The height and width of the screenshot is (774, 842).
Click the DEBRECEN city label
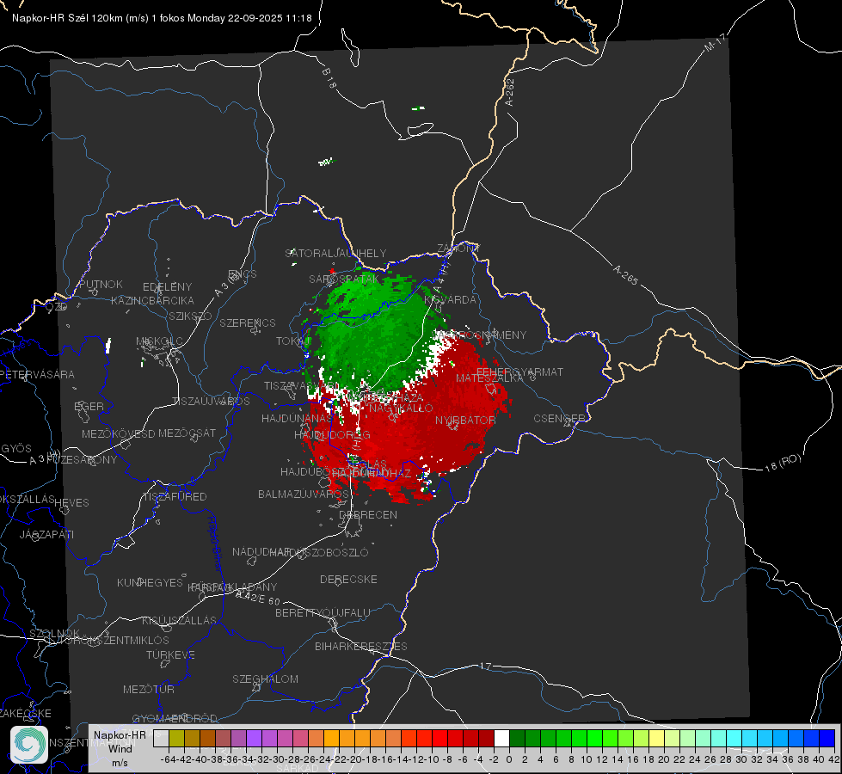368,514
